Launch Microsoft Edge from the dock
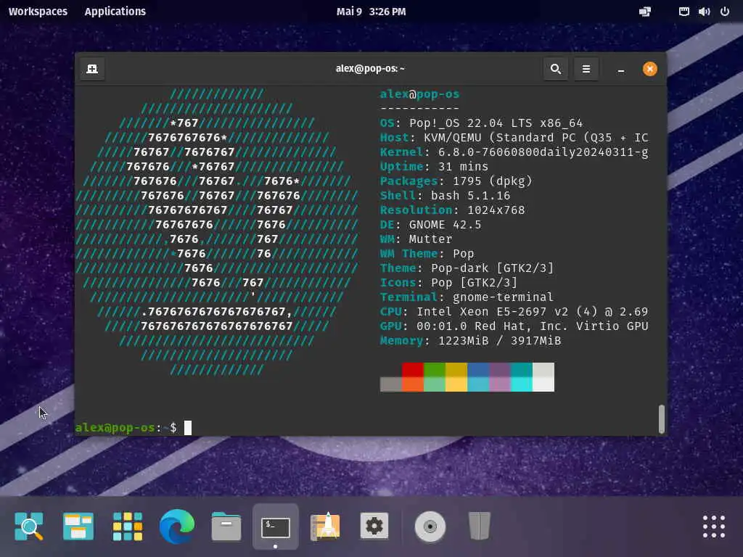The height and width of the screenshot is (557, 743). [177, 527]
